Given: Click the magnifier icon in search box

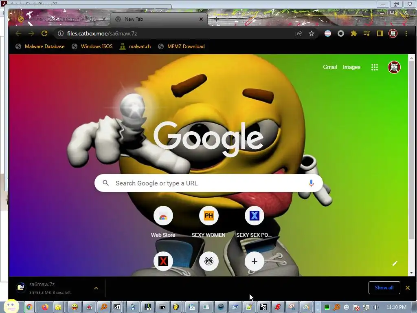Looking at the screenshot, I should [x=105, y=183].
